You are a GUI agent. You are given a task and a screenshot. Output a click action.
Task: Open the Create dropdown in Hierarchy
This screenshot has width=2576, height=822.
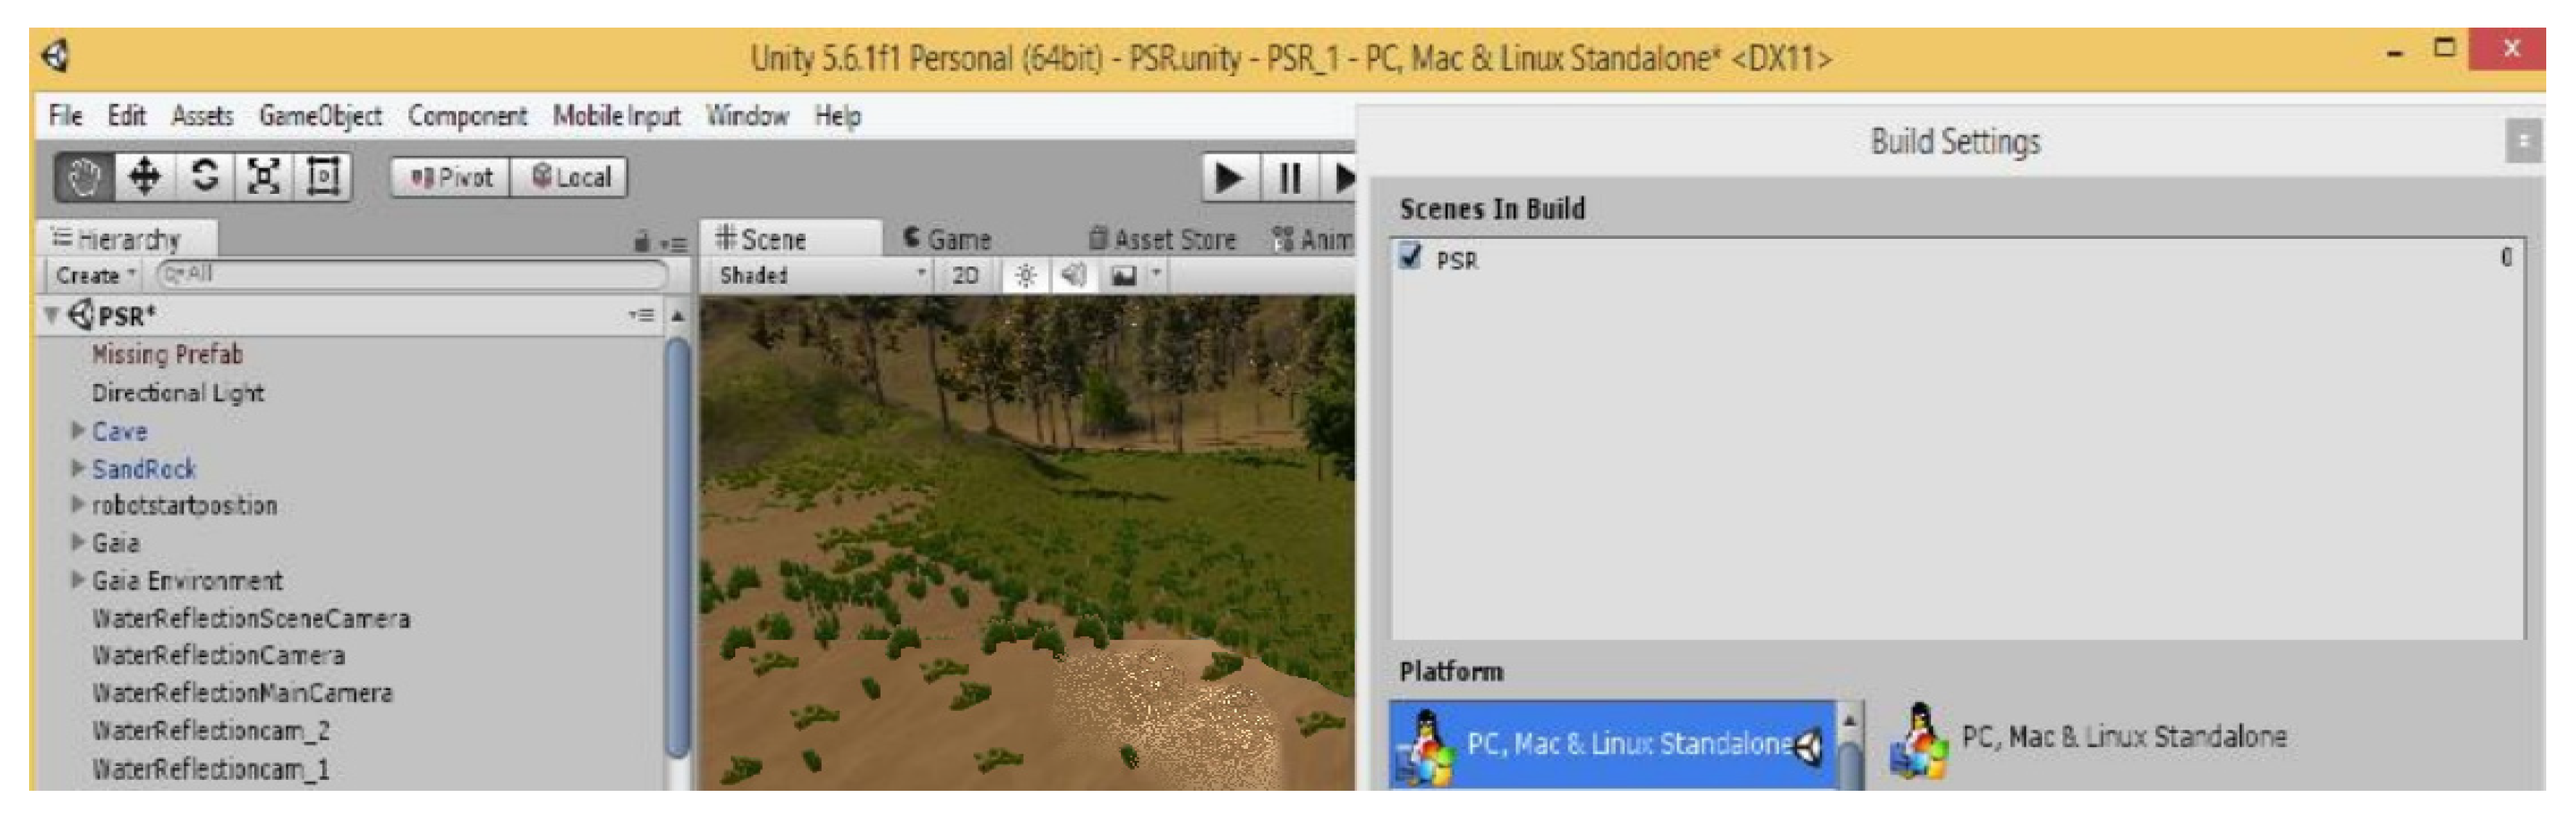(x=95, y=275)
